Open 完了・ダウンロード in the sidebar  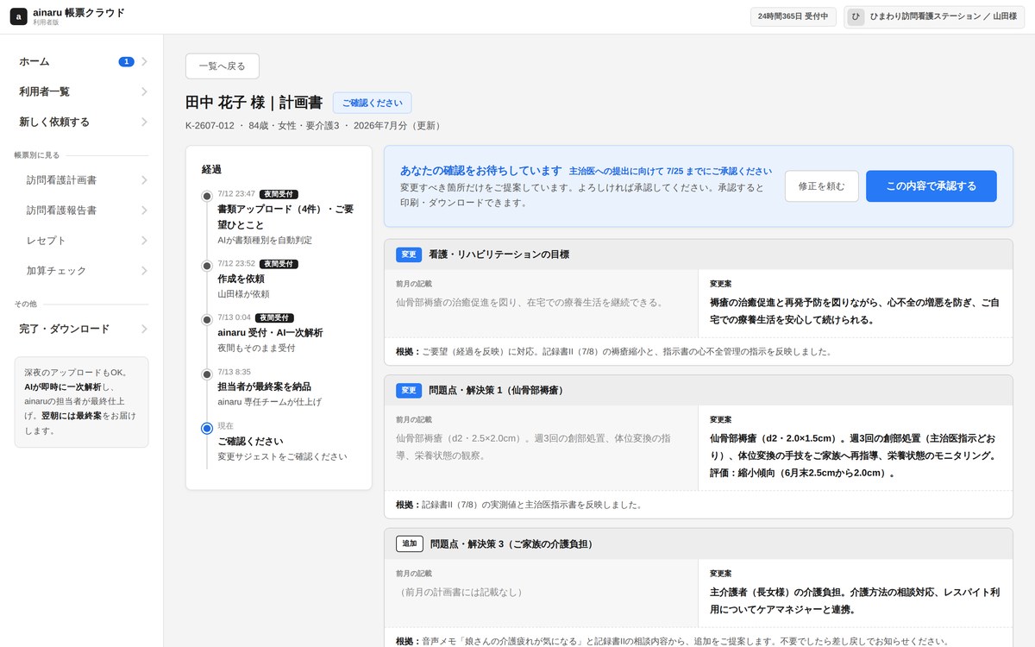(81, 329)
